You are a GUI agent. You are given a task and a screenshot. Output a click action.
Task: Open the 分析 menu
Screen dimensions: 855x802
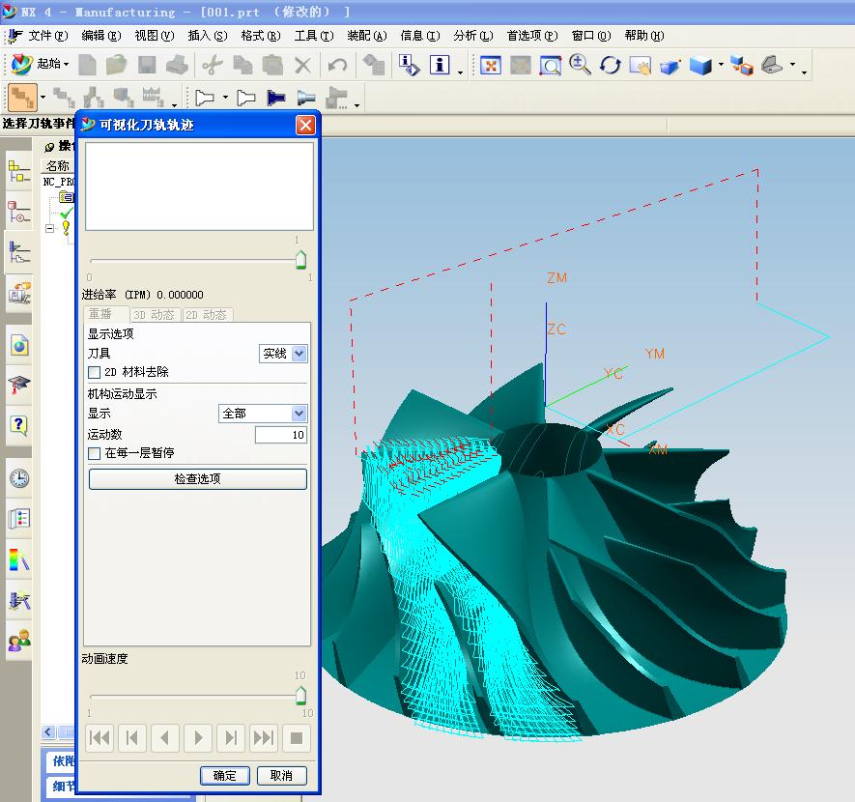tap(473, 36)
